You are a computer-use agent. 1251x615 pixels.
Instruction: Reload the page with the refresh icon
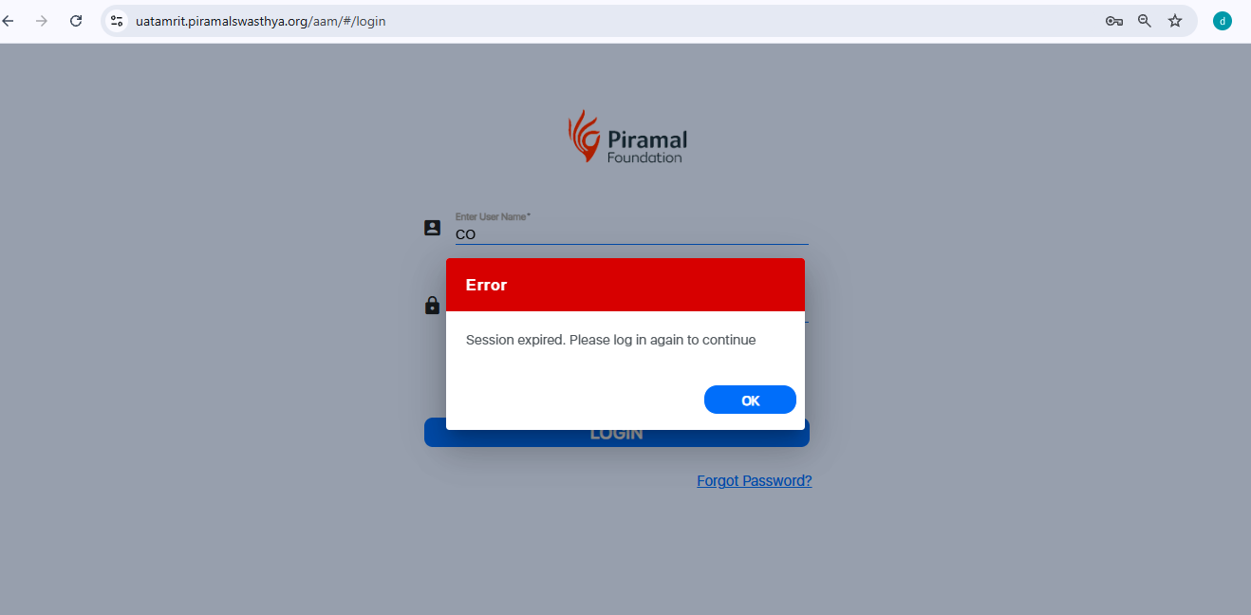point(76,21)
